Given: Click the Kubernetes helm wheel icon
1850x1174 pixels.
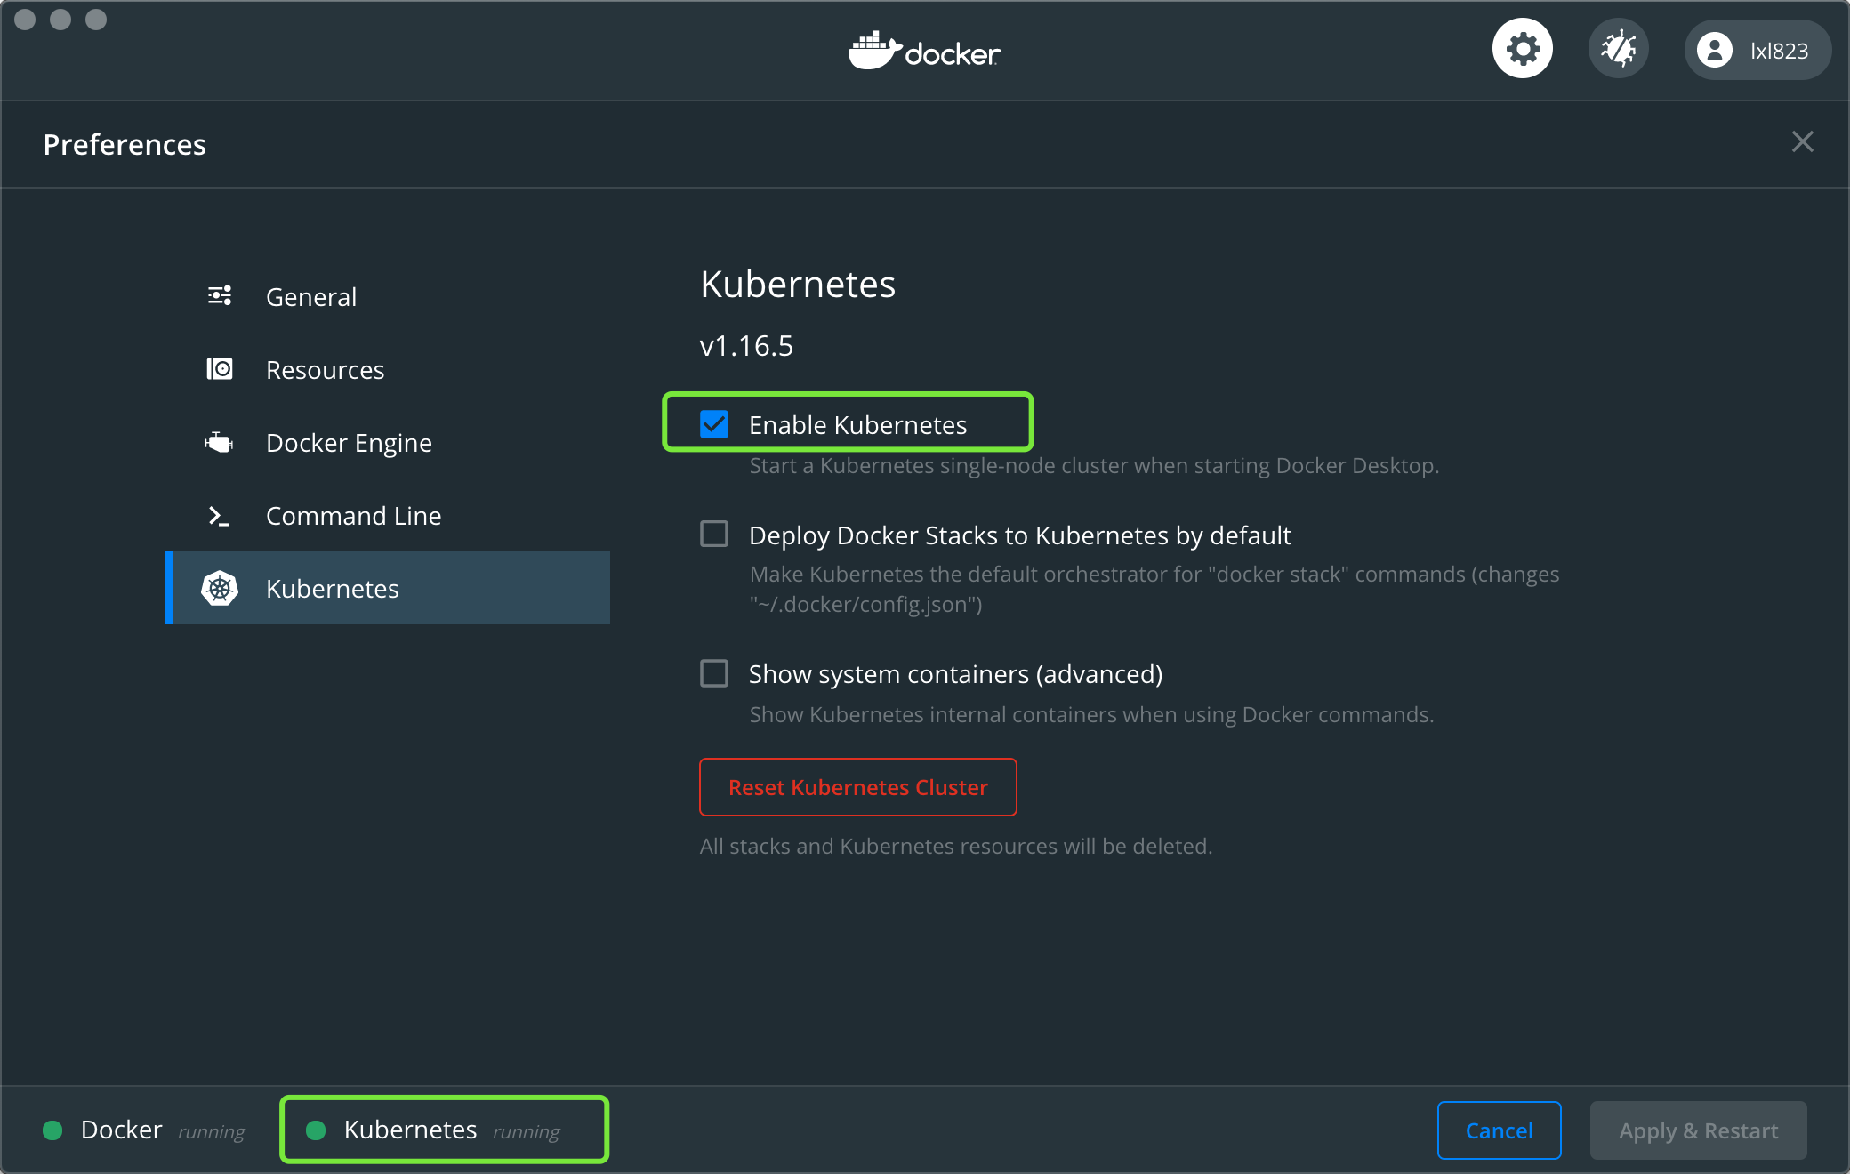Looking at the screenshot, I should (x=220, y=589).
